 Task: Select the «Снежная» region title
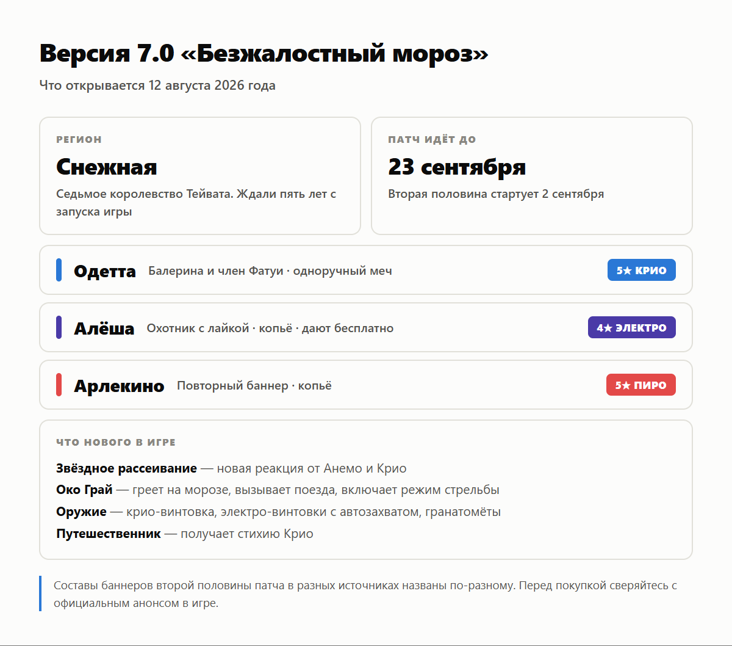107,167
